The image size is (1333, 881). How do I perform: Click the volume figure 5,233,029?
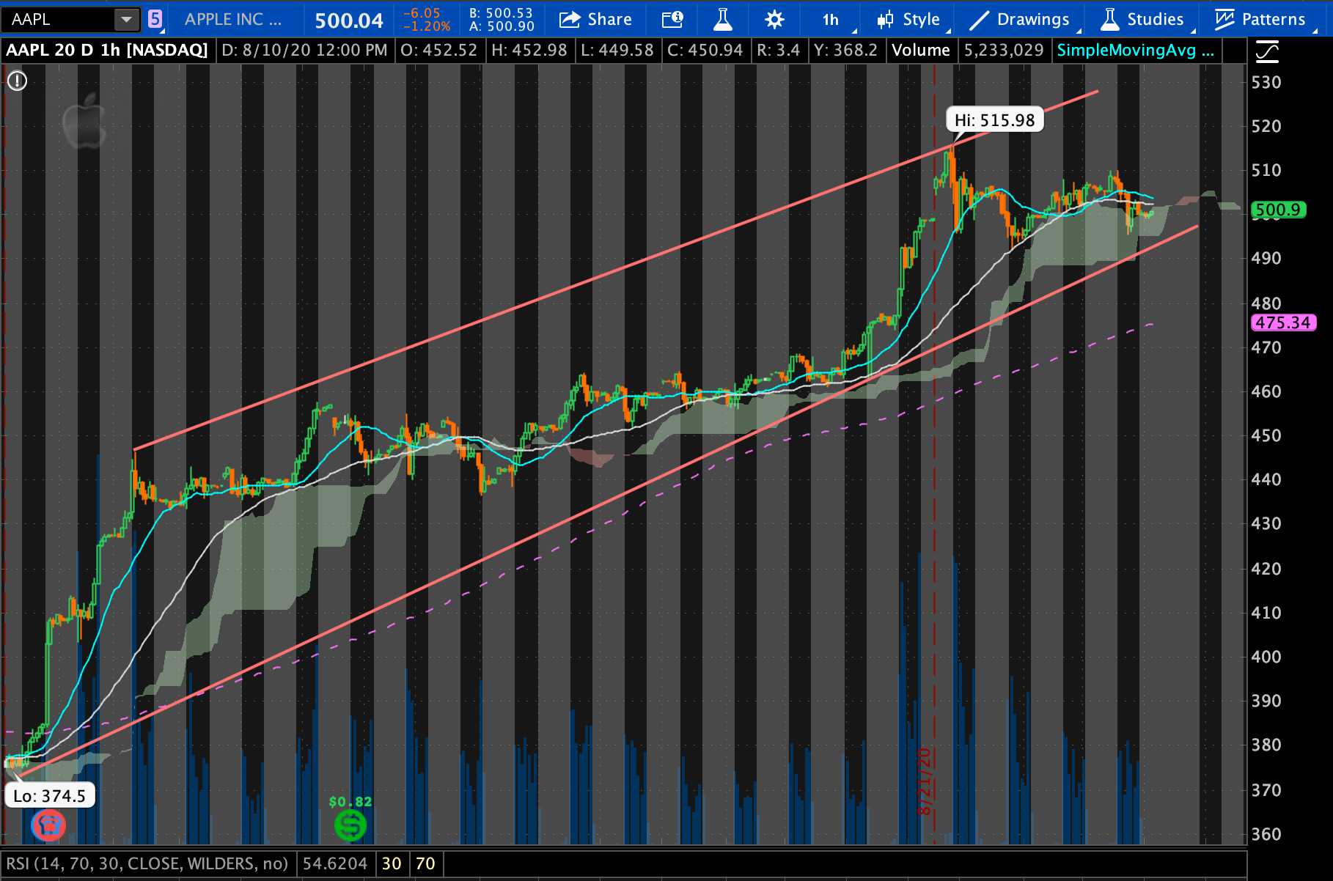(1004, 51)
